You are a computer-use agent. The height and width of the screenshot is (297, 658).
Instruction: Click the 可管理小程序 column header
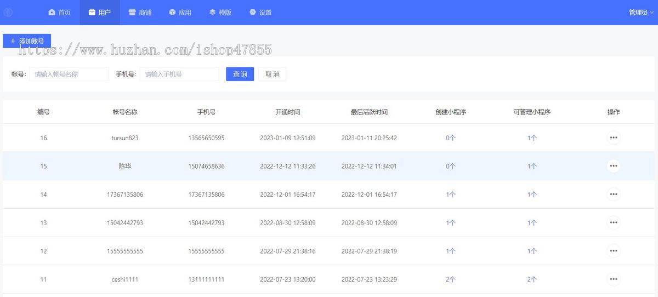(x=532, y=112)
